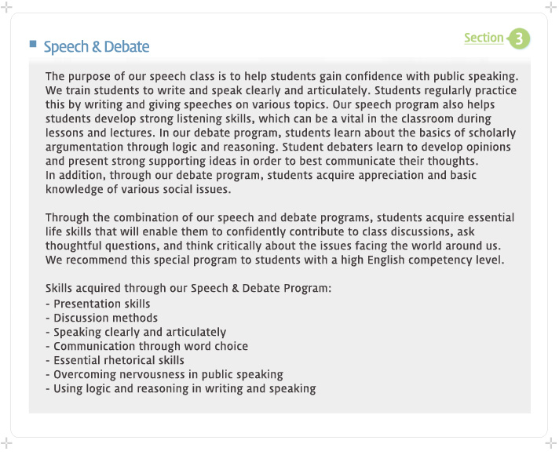
Task: Click the Discussion methods list item
Action: click(101, 318)
